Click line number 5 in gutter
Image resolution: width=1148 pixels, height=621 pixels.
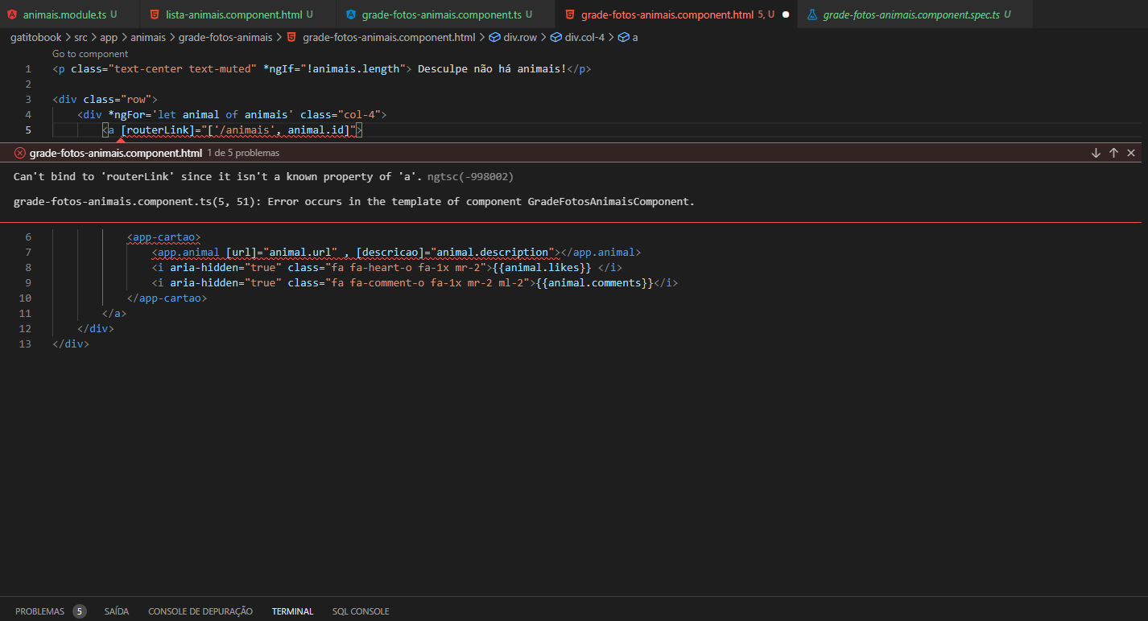(28, 130)
